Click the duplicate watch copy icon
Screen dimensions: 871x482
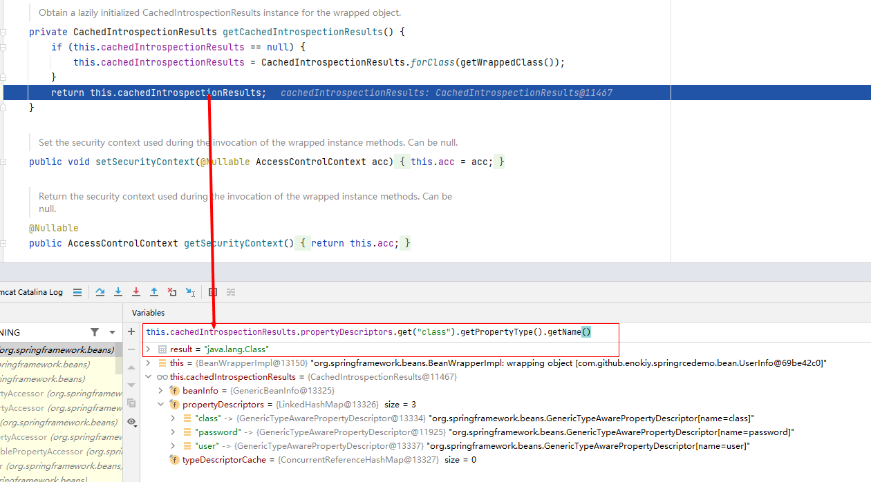(x=131, y=403)
